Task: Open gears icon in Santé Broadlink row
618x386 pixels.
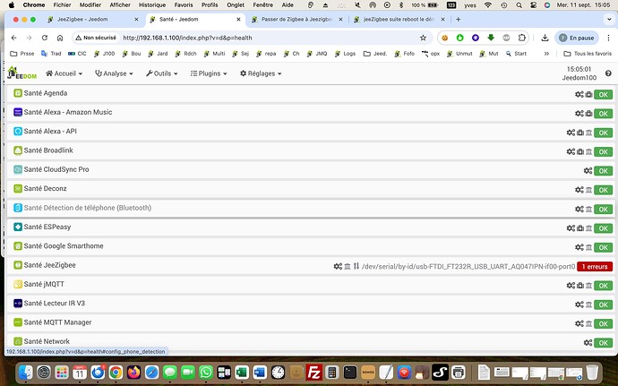Action: coord(571,151)
